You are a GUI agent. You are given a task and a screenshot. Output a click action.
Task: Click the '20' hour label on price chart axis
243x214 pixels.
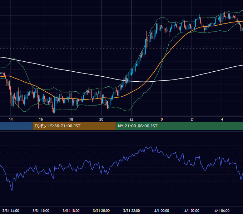[x=101, y=119]
